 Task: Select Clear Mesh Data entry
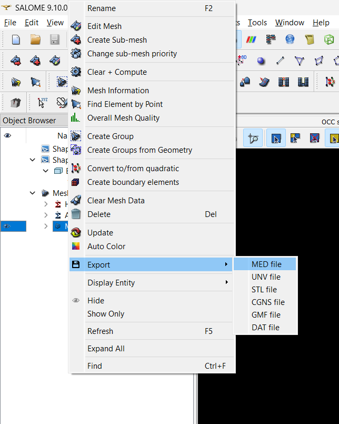point(152,200)
